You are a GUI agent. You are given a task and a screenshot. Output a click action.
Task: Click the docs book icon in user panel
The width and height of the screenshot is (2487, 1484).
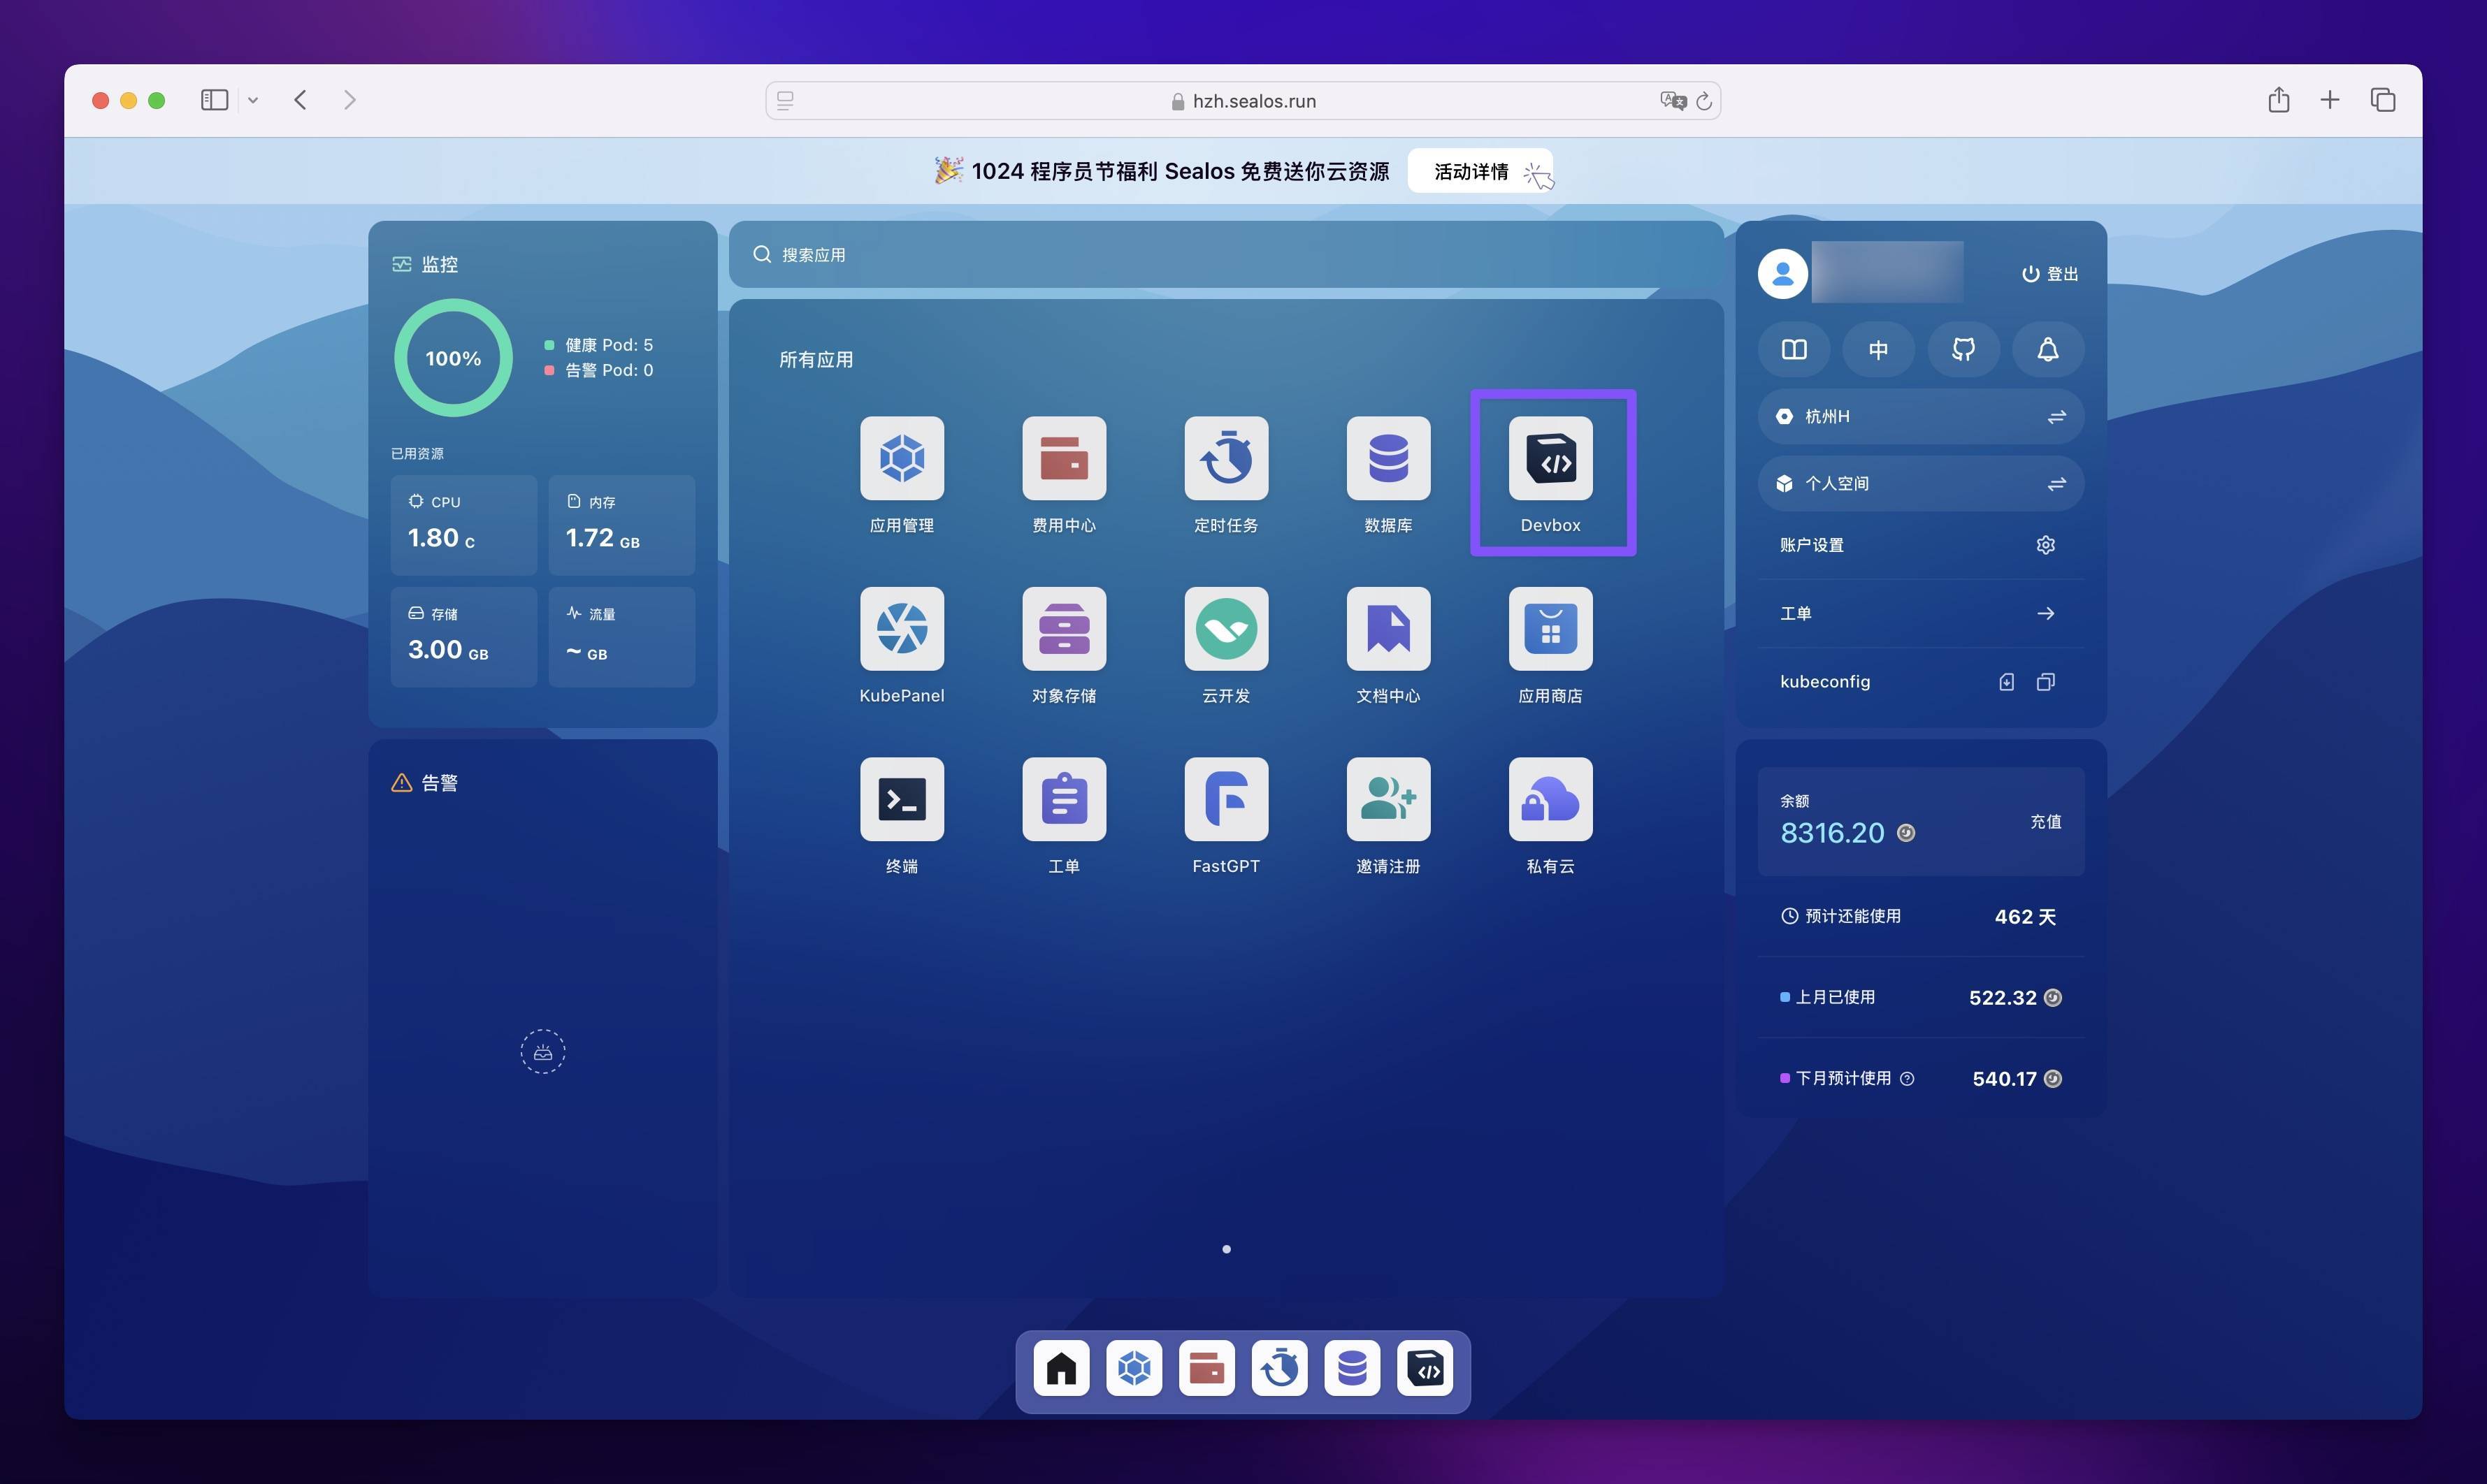pos(1794,350)
